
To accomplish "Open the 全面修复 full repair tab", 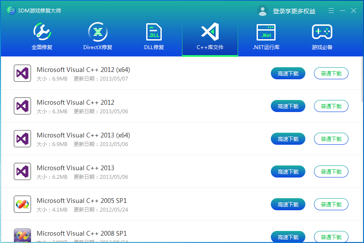I will point(42,37).
